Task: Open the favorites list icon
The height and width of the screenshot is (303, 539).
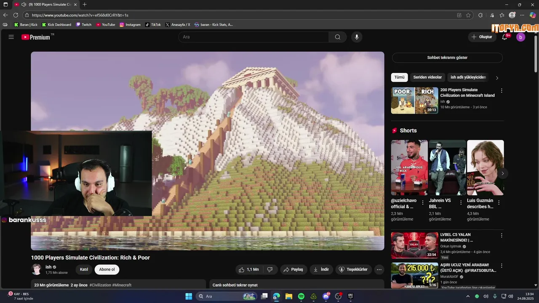Action: (x=502, y=15)
